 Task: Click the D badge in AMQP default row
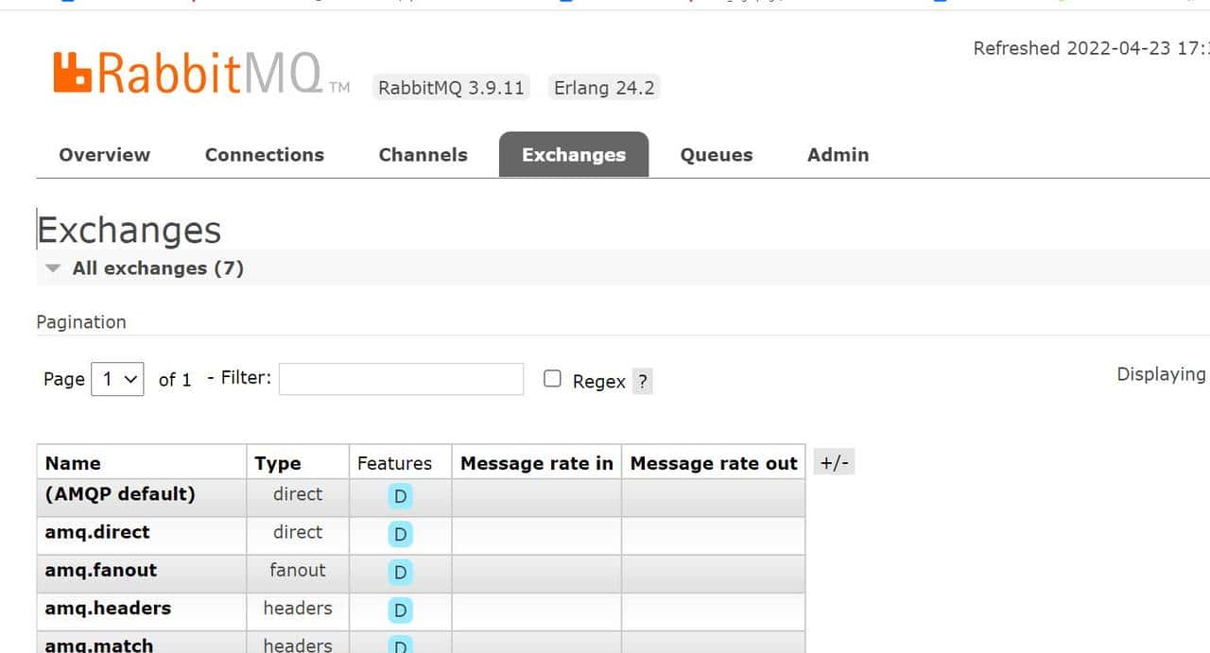400,496
